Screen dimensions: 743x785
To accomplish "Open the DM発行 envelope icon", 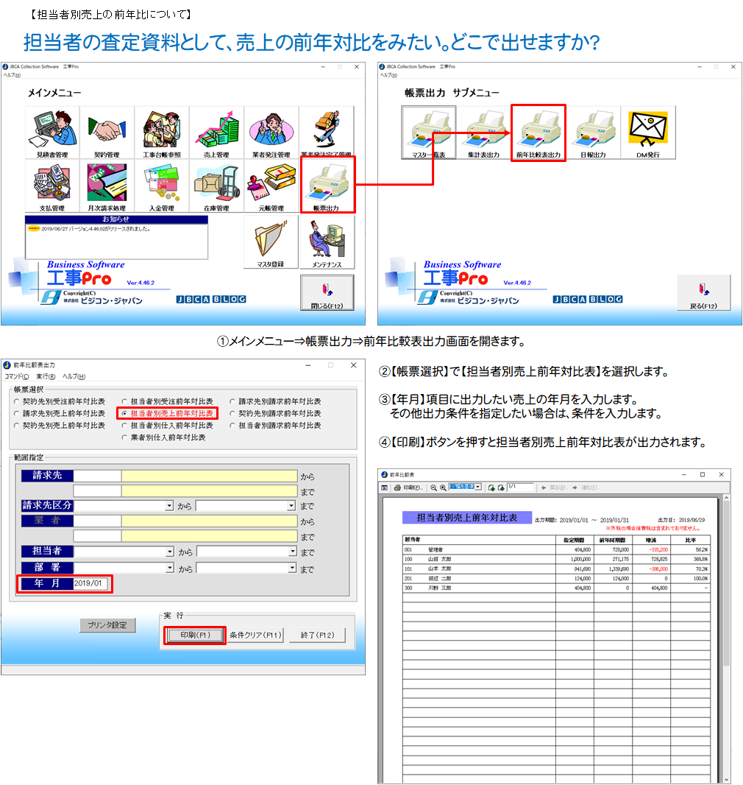I will (x=648, y=133).
